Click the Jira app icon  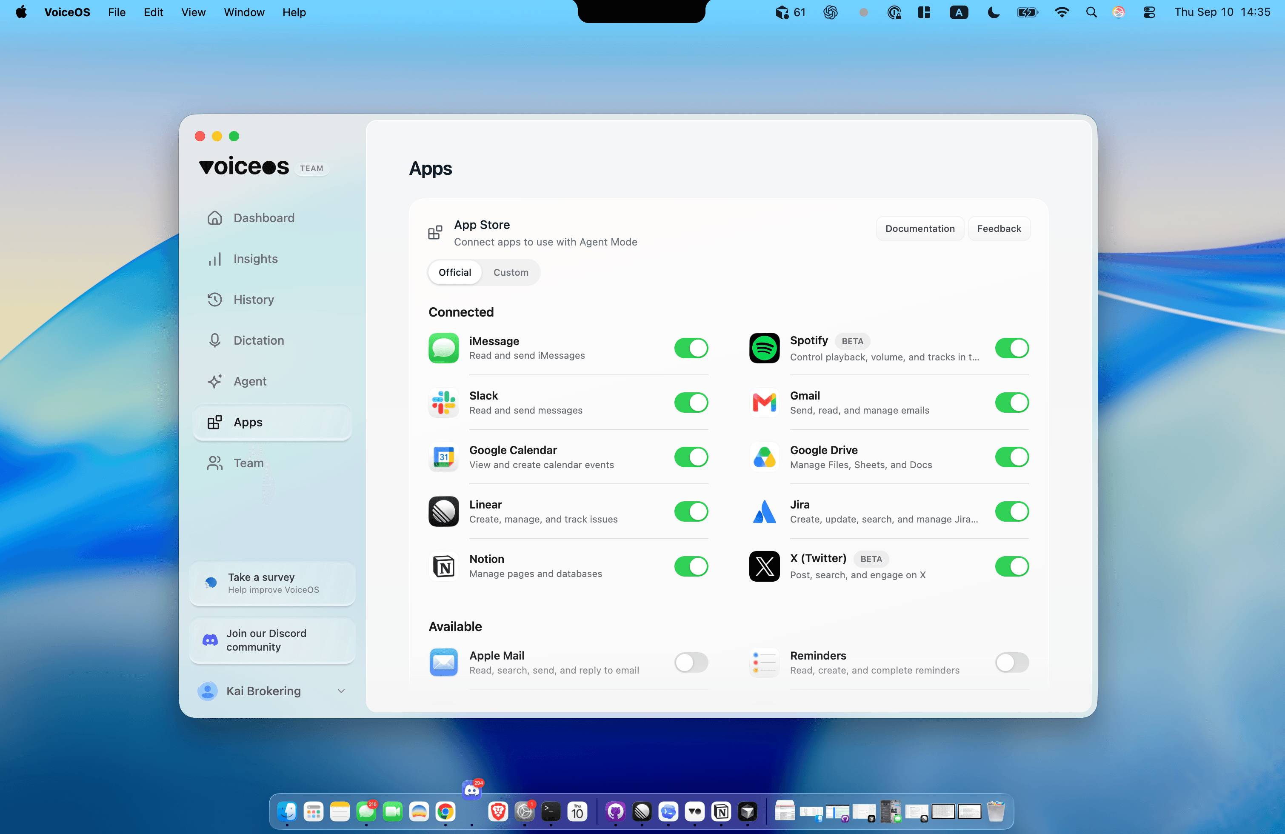pyautogui.click(x=764, y=512)
